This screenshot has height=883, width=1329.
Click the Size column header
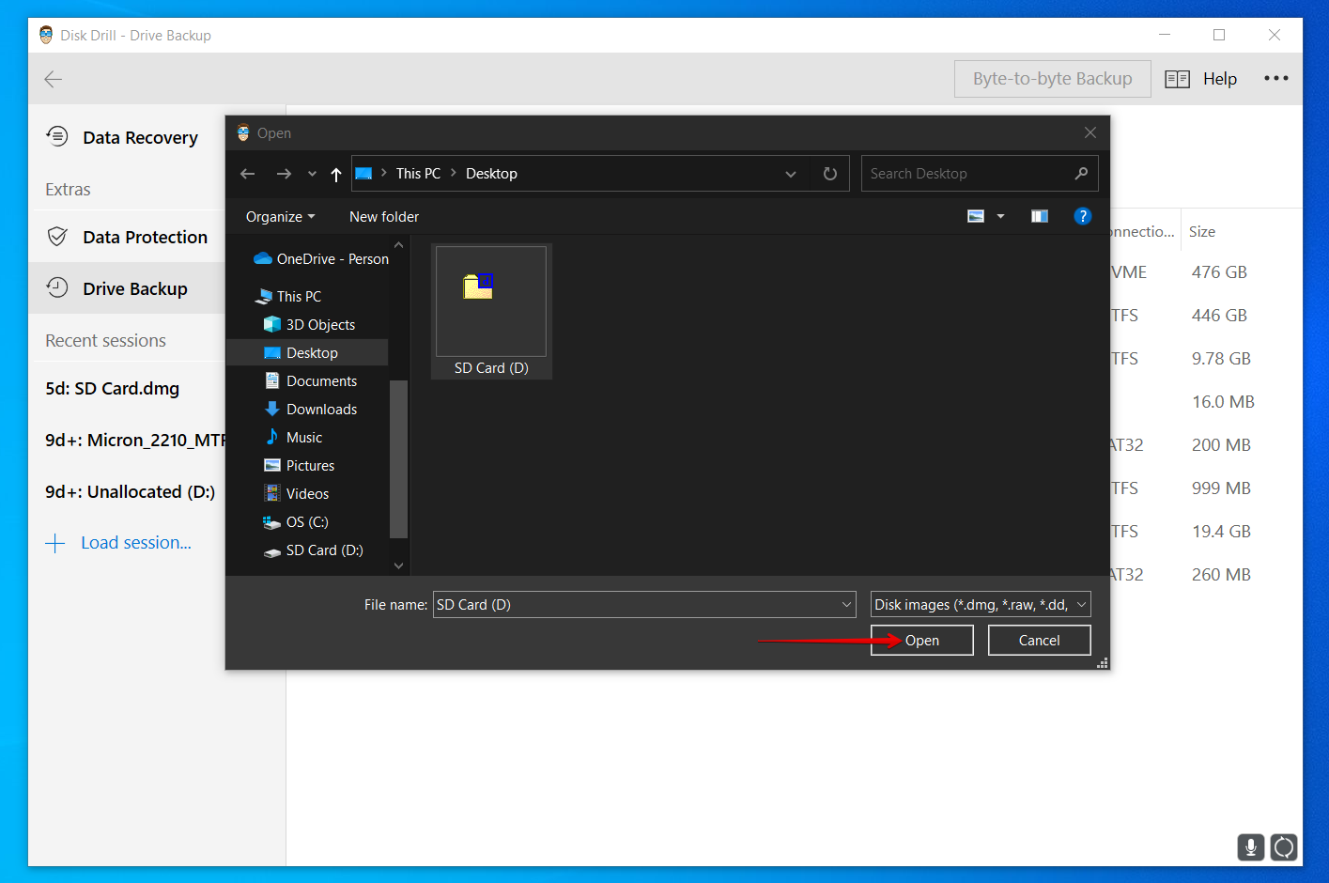(x=1202, y=232)
